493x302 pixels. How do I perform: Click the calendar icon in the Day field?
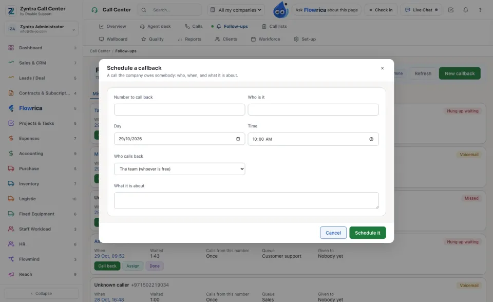click(x=238, y=139)
